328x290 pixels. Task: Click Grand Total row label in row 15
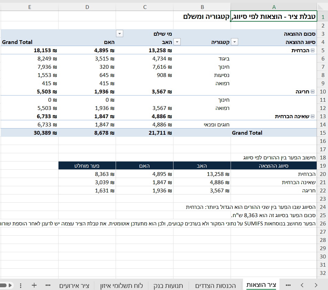274,133
